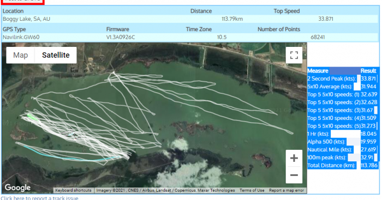This screenshot has height=200, width=382.
Task: Zoom out of the map
Action: click(x=294, y=175)
